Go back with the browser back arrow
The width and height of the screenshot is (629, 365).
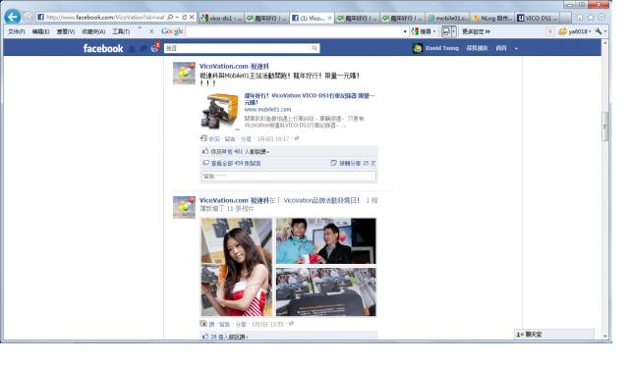click(x=13, y=17)
